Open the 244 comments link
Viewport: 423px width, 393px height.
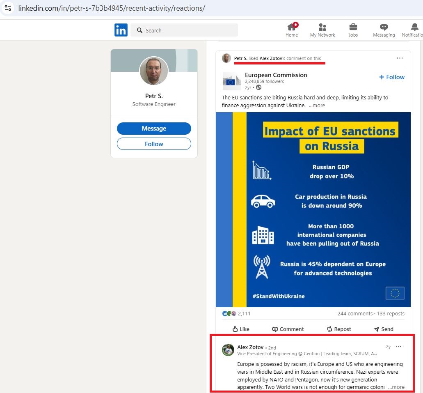(355, 314)
